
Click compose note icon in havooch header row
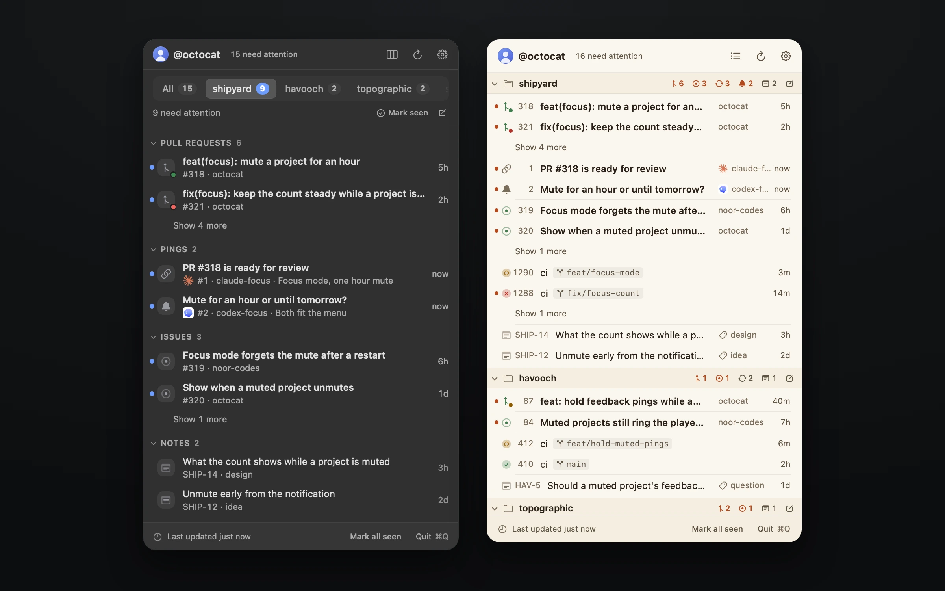point(789,378)
